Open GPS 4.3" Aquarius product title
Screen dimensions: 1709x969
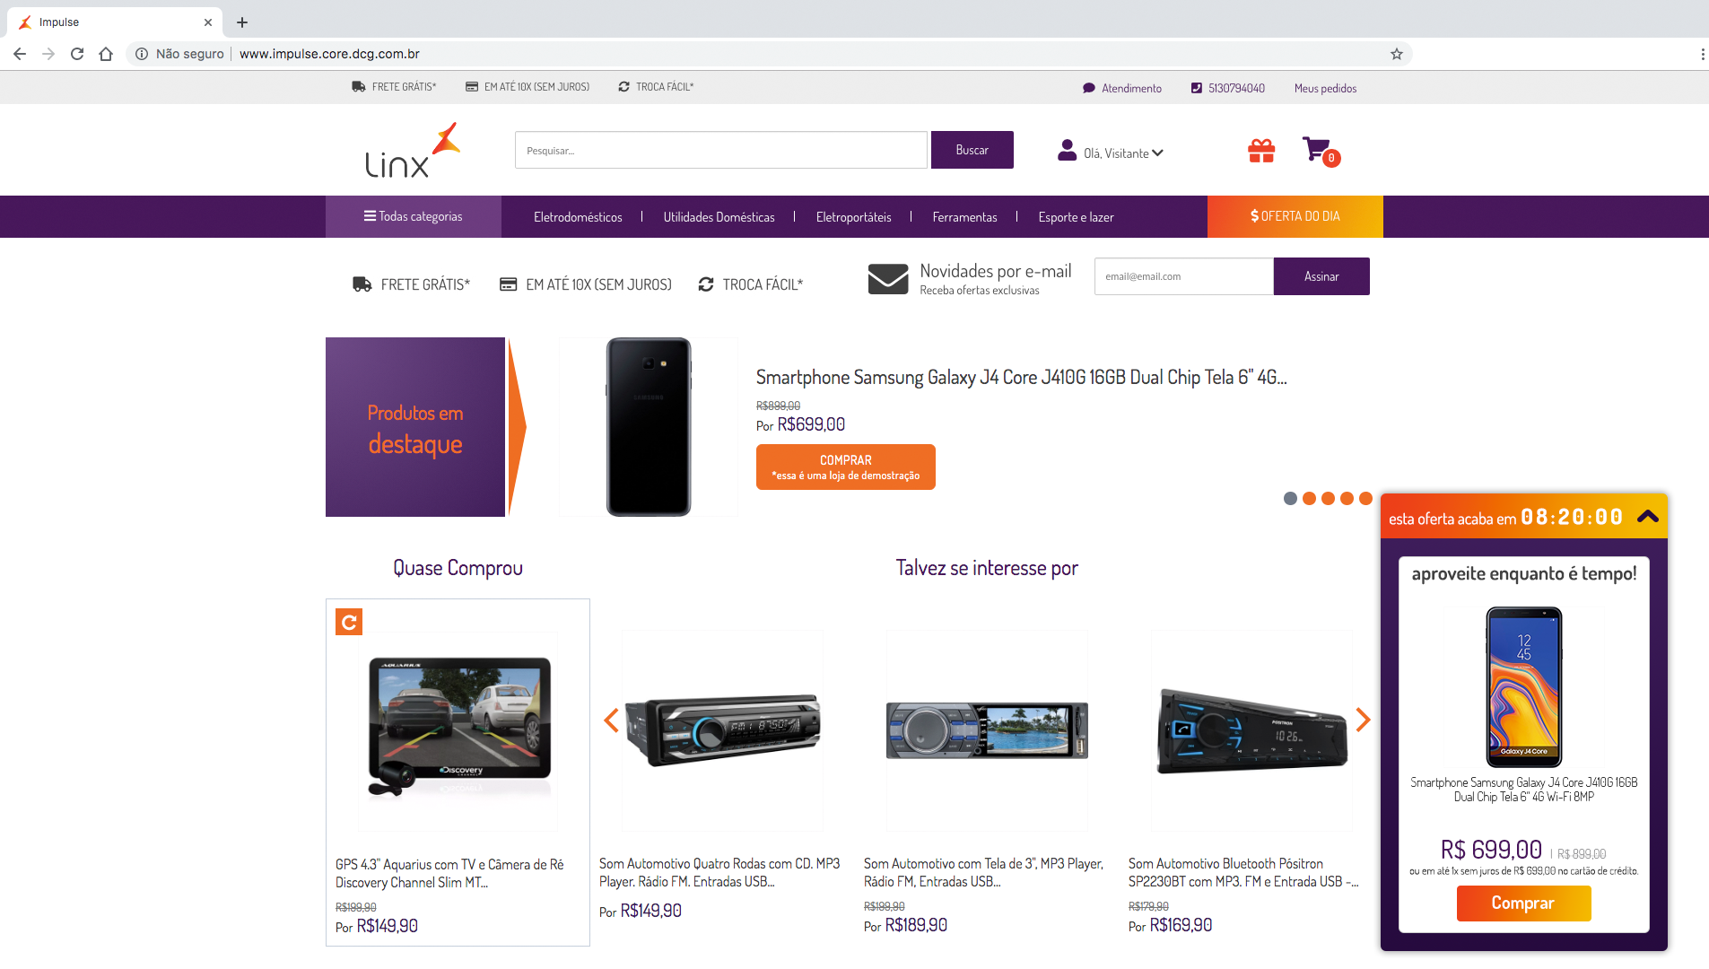(x=449, y=873)
